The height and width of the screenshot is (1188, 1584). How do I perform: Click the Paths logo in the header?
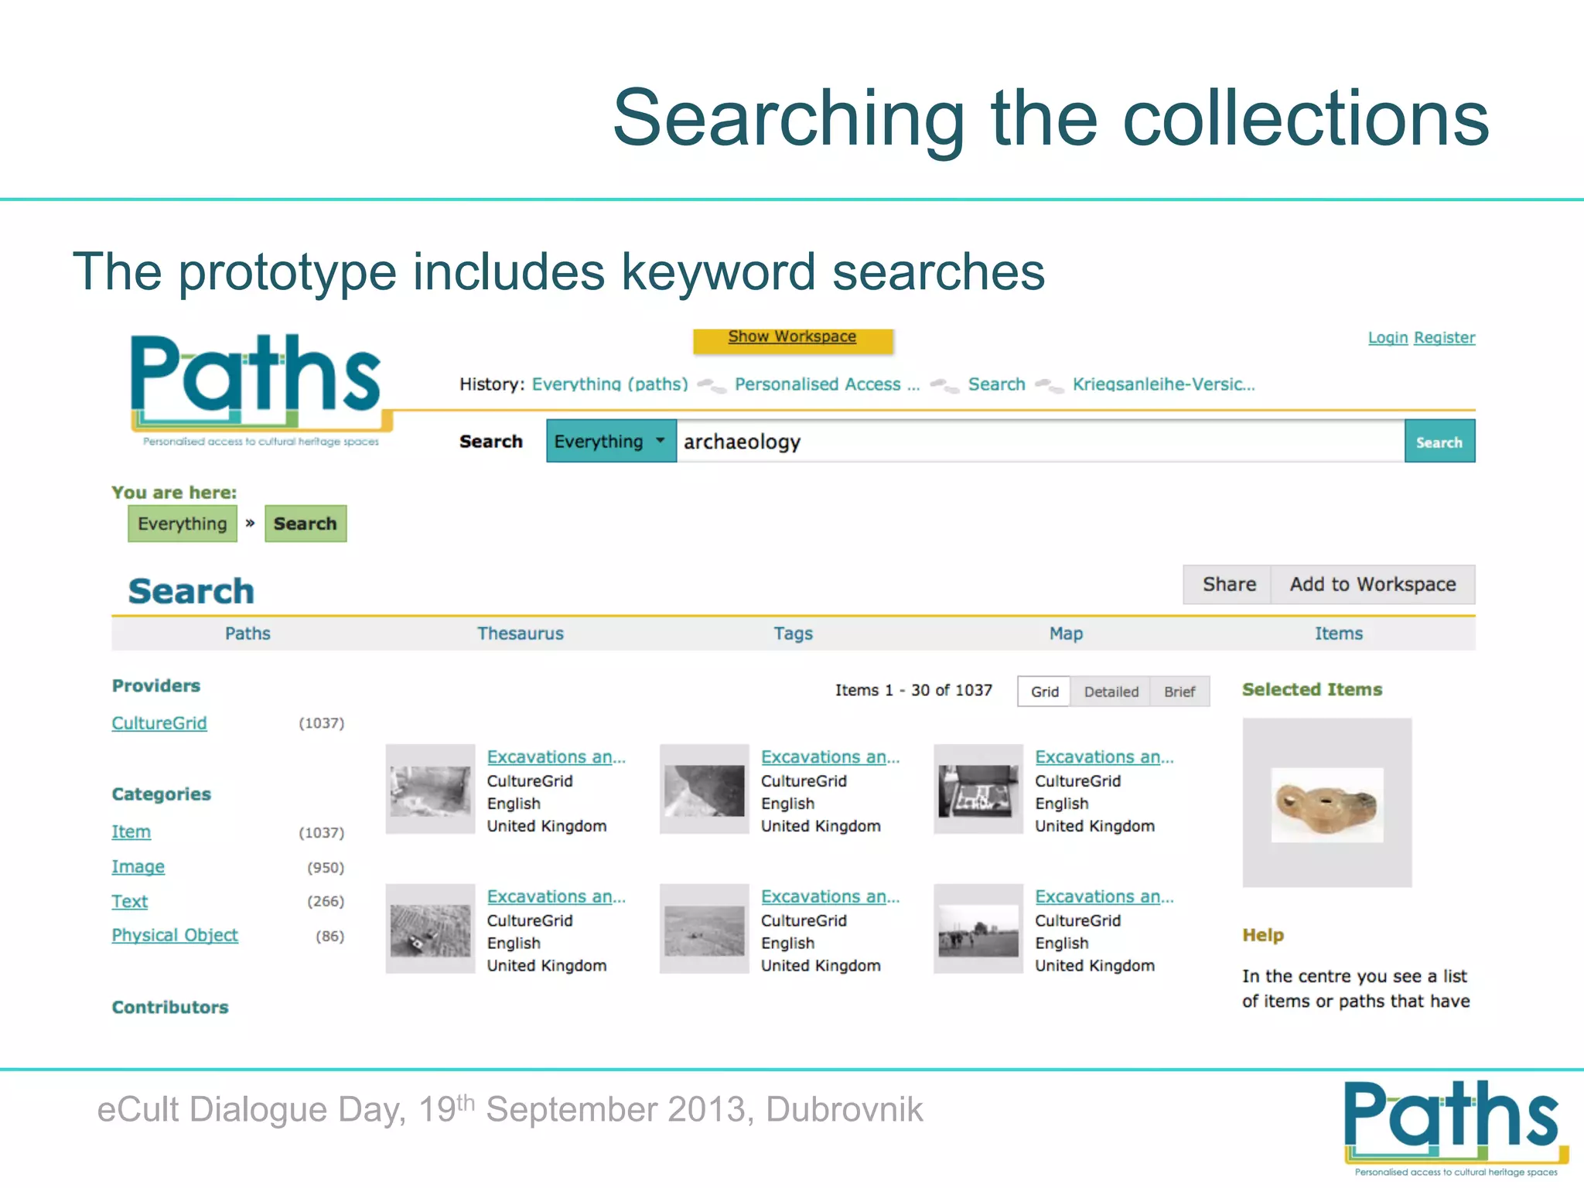click(261, 391)
